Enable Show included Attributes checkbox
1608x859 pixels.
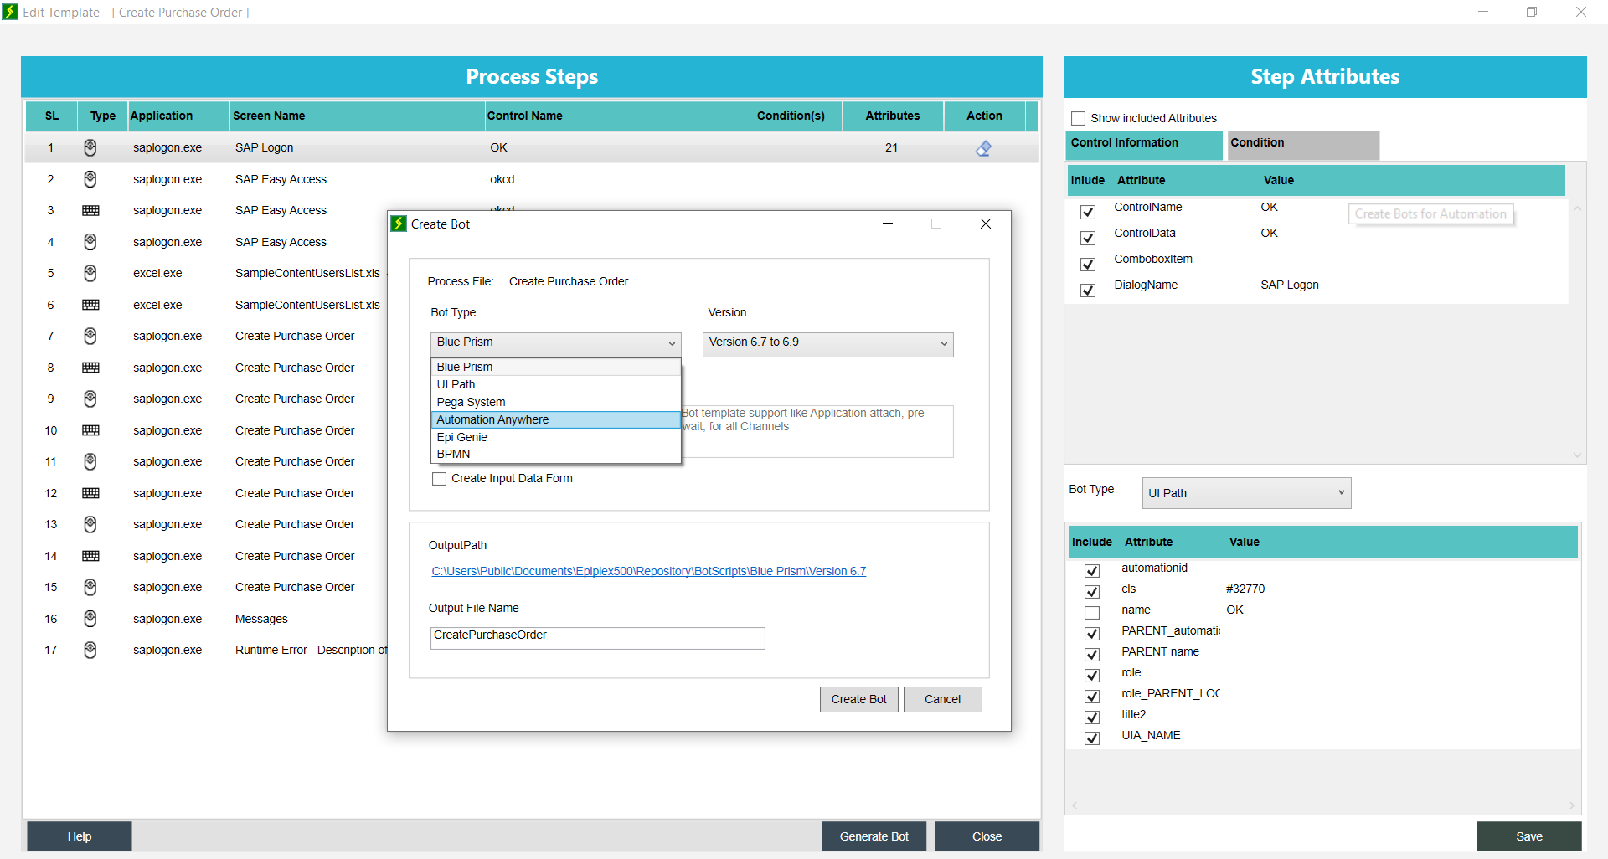click(1079, 119)
